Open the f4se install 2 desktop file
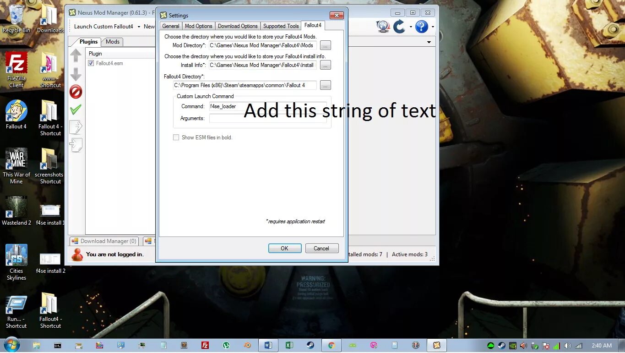Screen dimensions: 625x353 [x=50, y=263]
